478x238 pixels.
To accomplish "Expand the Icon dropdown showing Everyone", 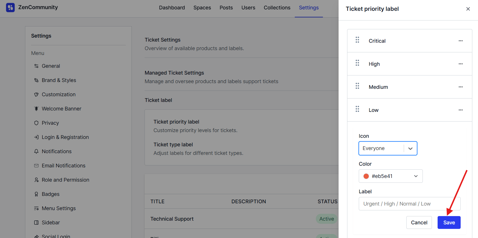I will [x=388, y=148].
